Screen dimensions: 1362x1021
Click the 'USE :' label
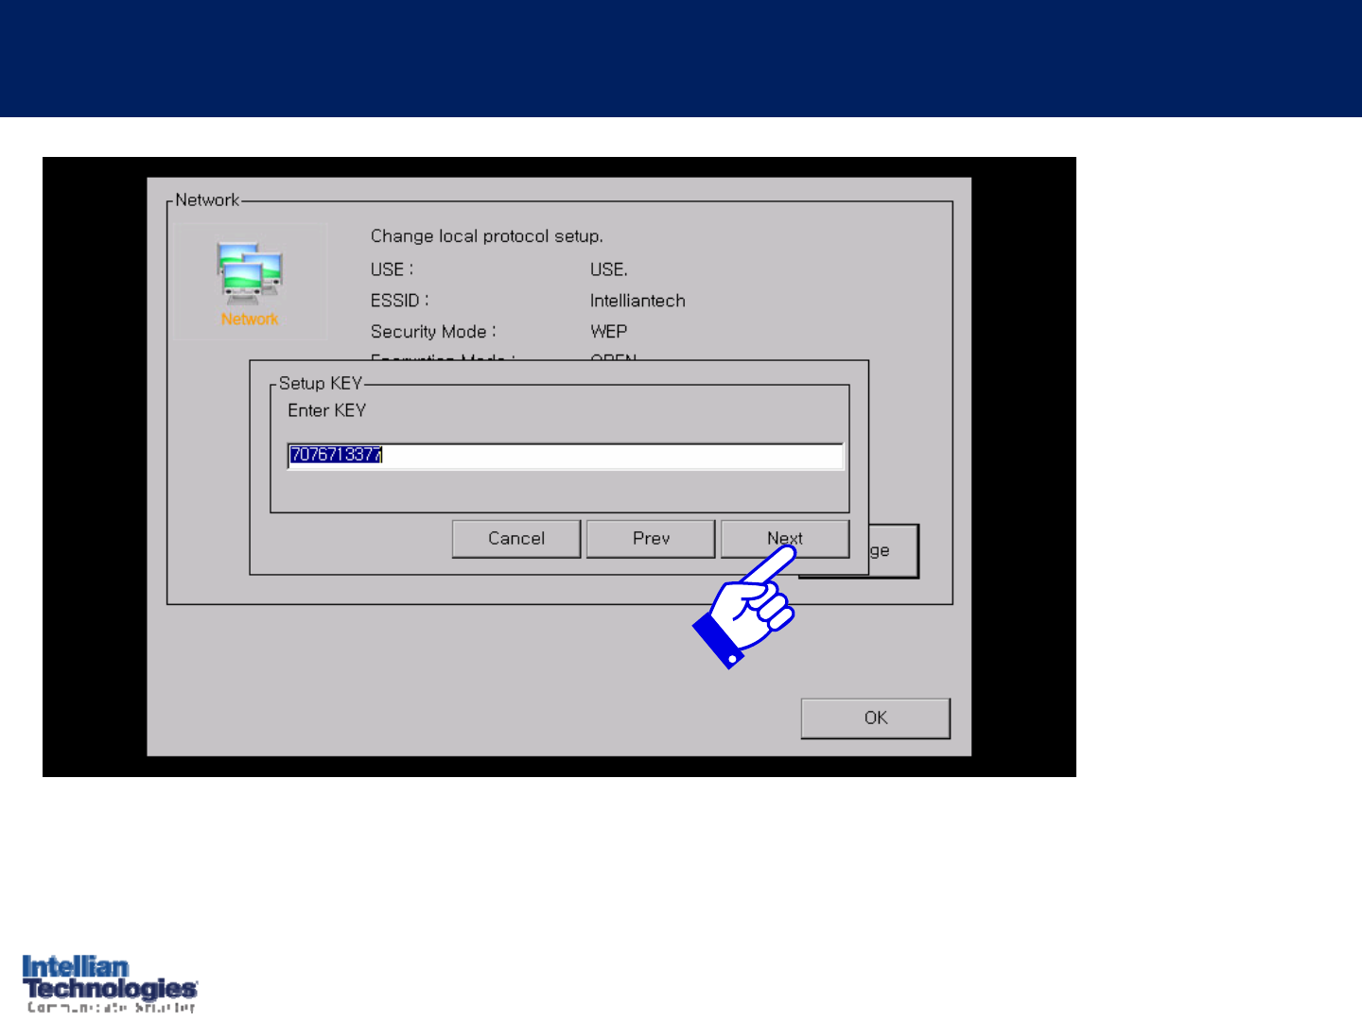click(392, 269)
